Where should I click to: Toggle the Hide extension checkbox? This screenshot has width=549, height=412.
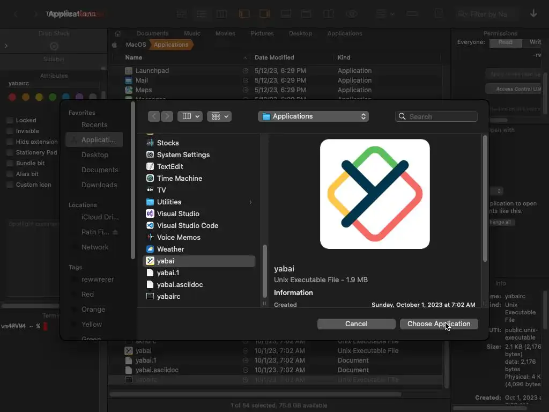click(x=10, y=142)
